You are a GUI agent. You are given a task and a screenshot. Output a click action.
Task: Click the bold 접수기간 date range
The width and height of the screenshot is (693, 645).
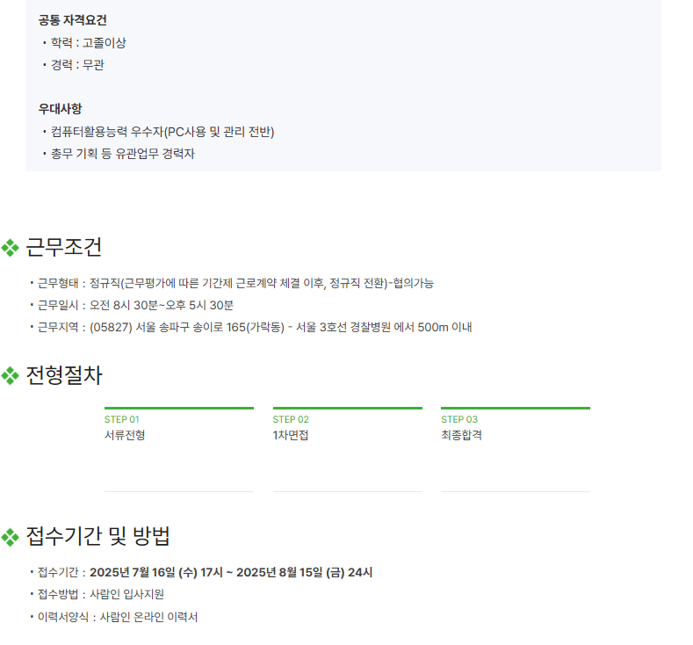pos(231,572)
